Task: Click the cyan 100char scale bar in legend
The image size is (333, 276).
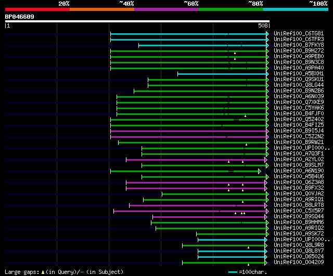Action: [233, 272]
